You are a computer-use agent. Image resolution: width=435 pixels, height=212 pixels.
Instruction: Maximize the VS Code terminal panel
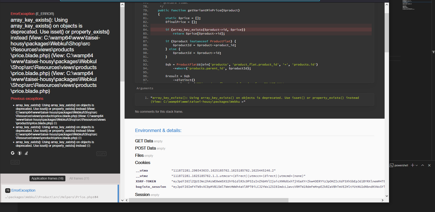[423, 165]
